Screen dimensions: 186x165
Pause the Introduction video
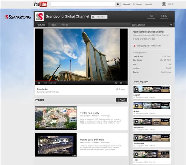coord(39,83)
